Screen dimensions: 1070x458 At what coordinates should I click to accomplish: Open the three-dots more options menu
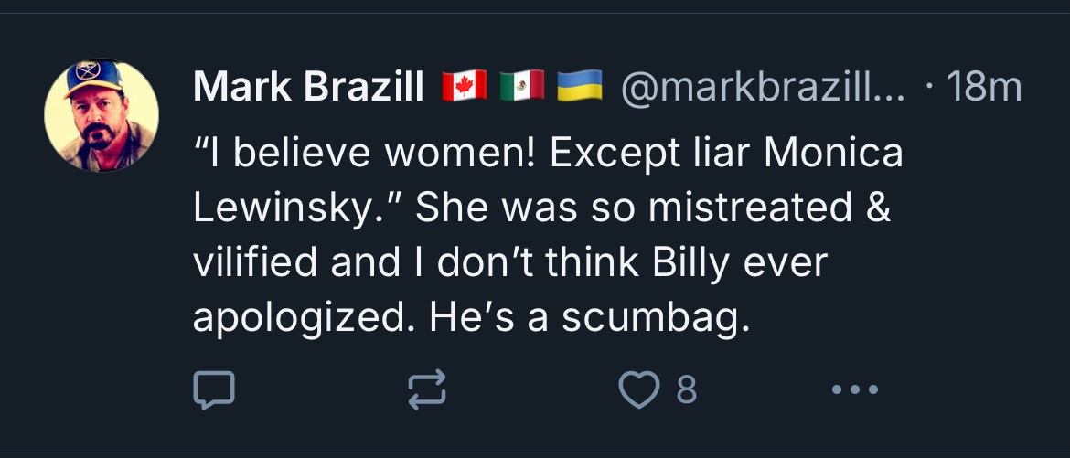855,389
